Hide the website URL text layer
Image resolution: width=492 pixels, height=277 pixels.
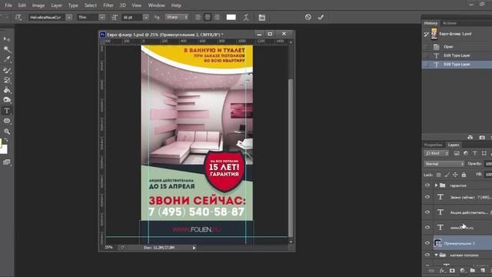click(x=427, y=227)
